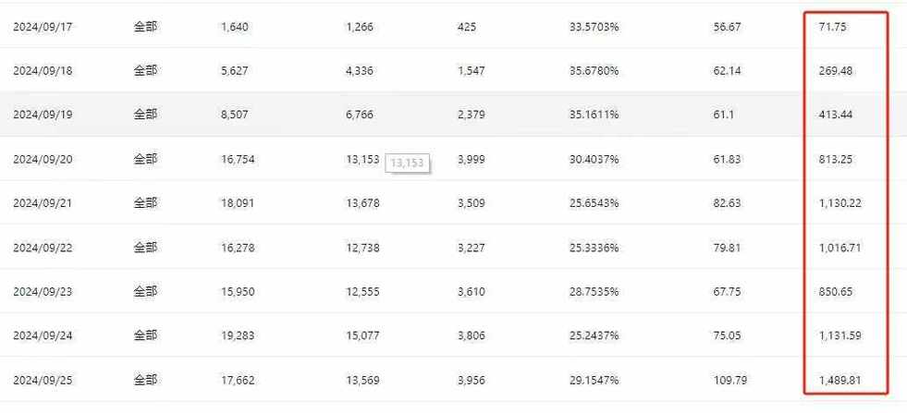Click the 2024/09/17 date cell

[x=43, y=27]
